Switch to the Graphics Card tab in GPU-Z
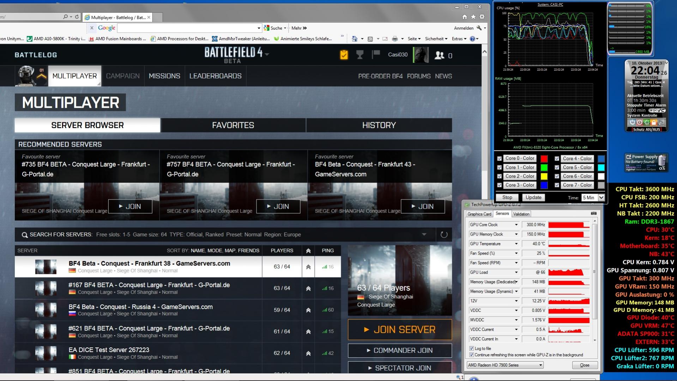677x381 pixels. coord(479,214)
